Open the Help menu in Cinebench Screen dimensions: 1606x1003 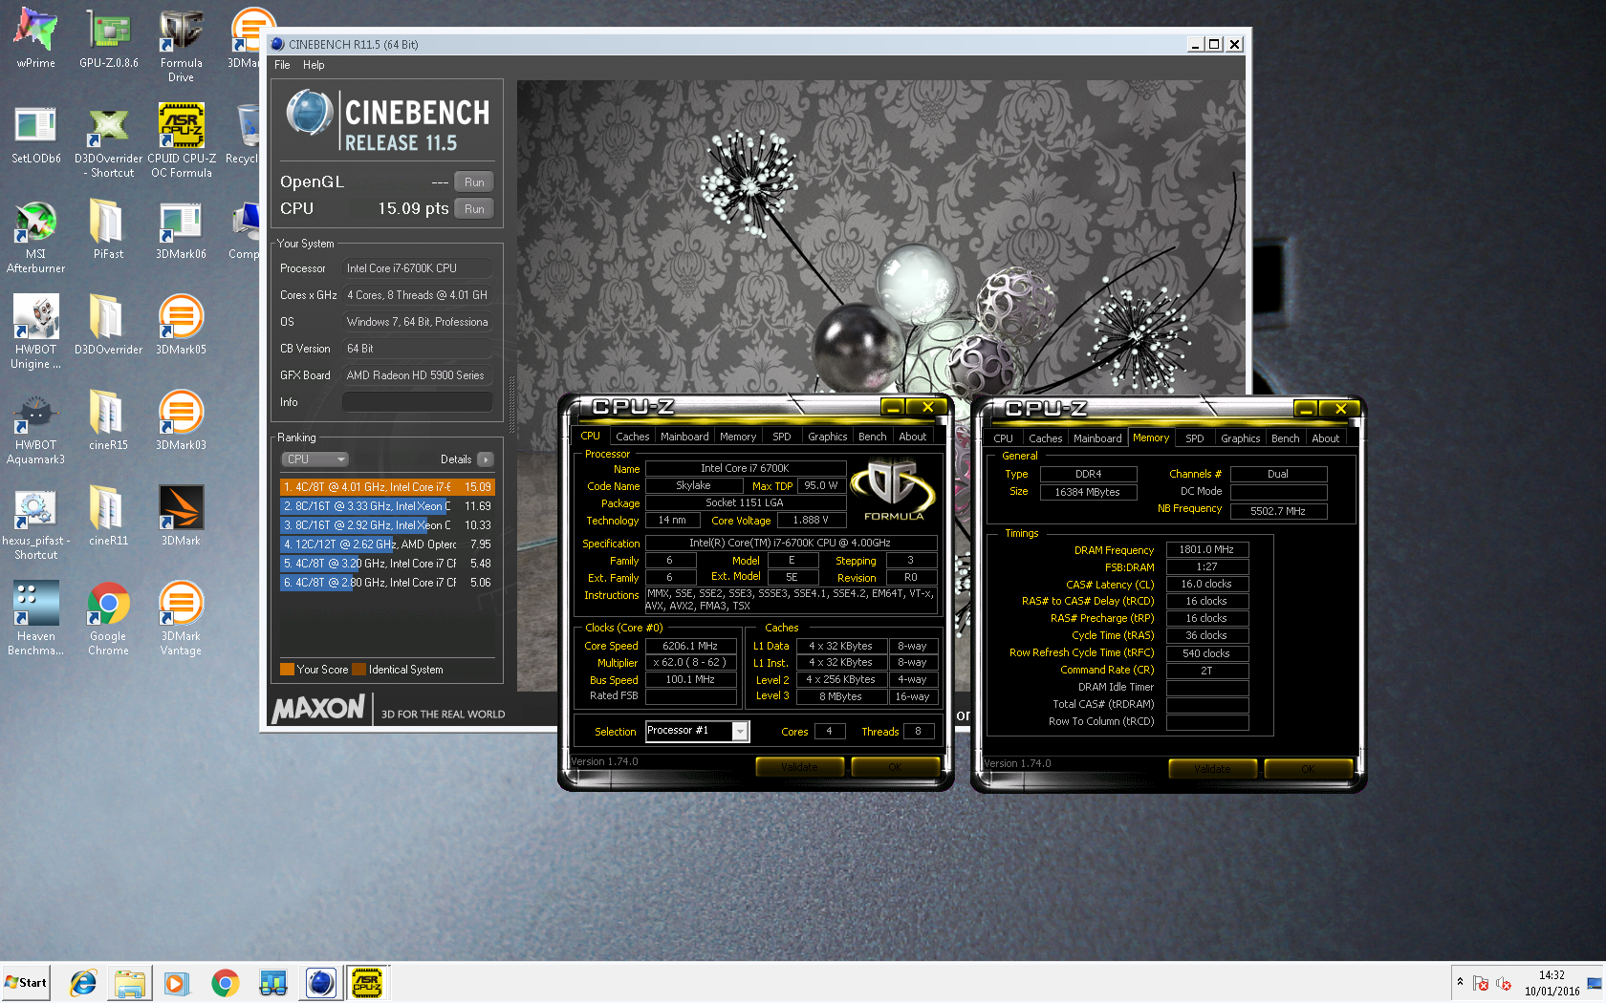[x=314, y=65]
